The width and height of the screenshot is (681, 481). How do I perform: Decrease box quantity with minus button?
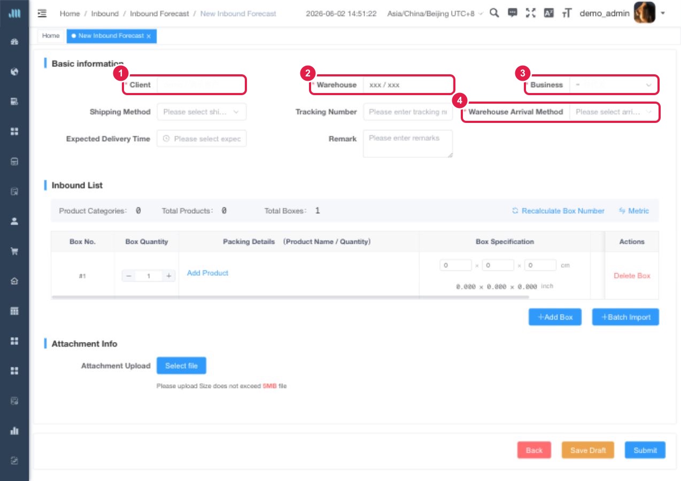pos(129,276)
